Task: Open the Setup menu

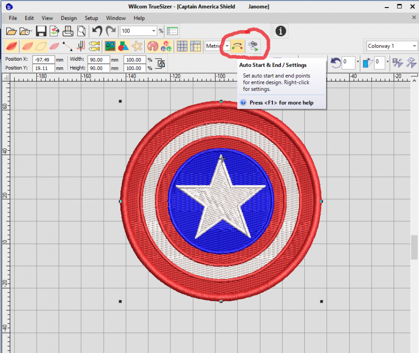Action: 92,18
